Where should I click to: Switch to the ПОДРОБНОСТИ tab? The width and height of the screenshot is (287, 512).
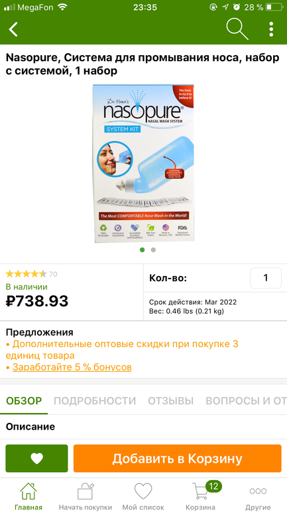click(x=95, y=401)
